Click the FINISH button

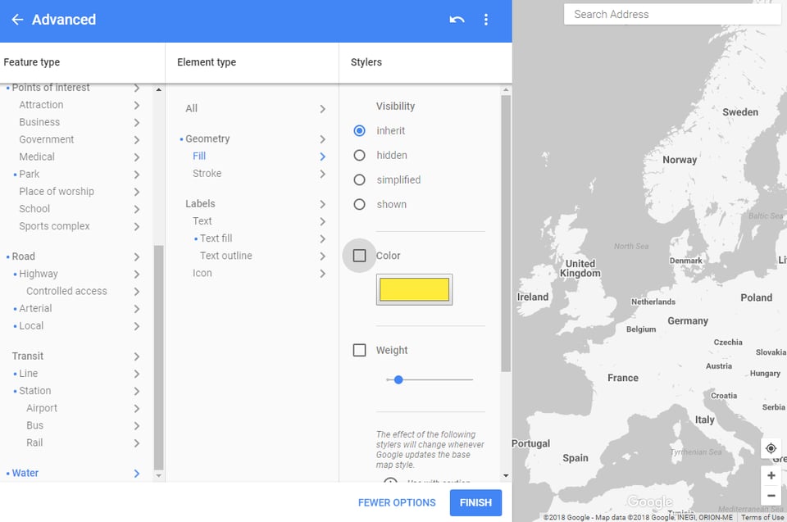coord(475,502)
